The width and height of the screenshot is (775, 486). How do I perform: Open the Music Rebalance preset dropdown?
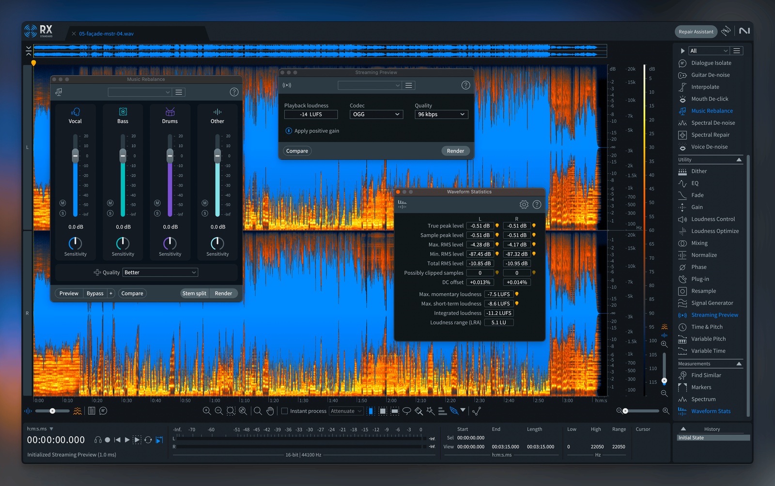(x=140, y=92)
